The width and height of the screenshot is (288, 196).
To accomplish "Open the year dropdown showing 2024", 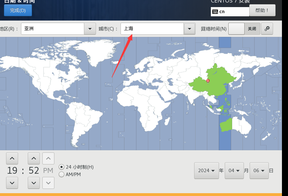I will 207,170.
